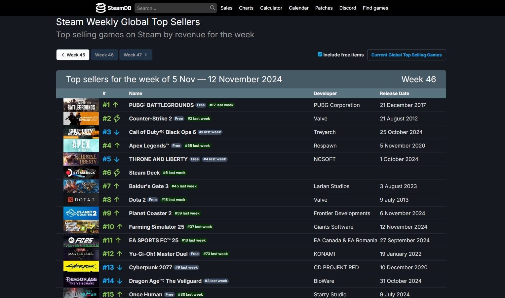
Task: Open the Sales menu item
Action: (x=226, y=8)
